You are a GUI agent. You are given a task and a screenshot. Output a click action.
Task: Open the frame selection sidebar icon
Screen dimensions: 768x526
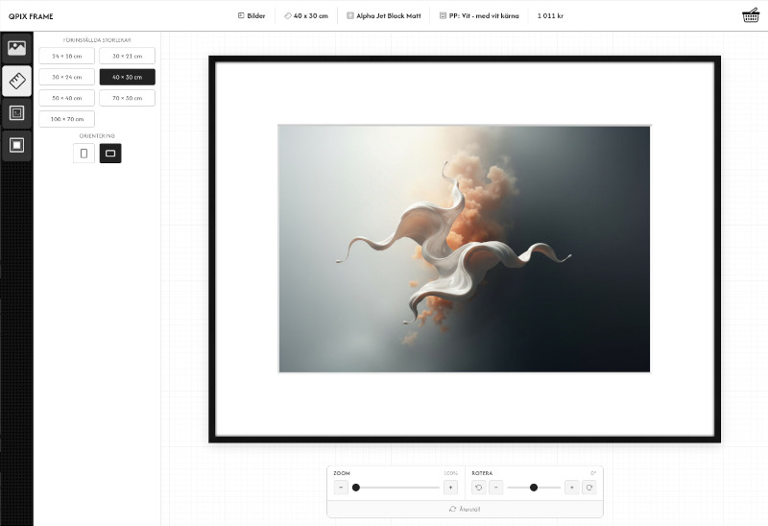(x=16, y=113)
